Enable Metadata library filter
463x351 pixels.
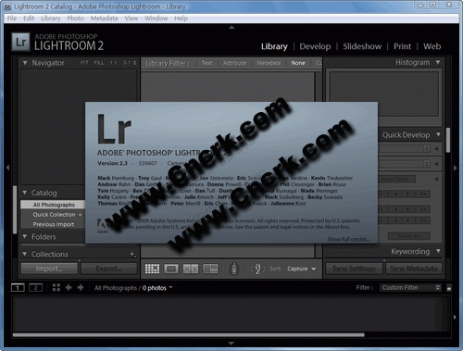click(269, 63)
